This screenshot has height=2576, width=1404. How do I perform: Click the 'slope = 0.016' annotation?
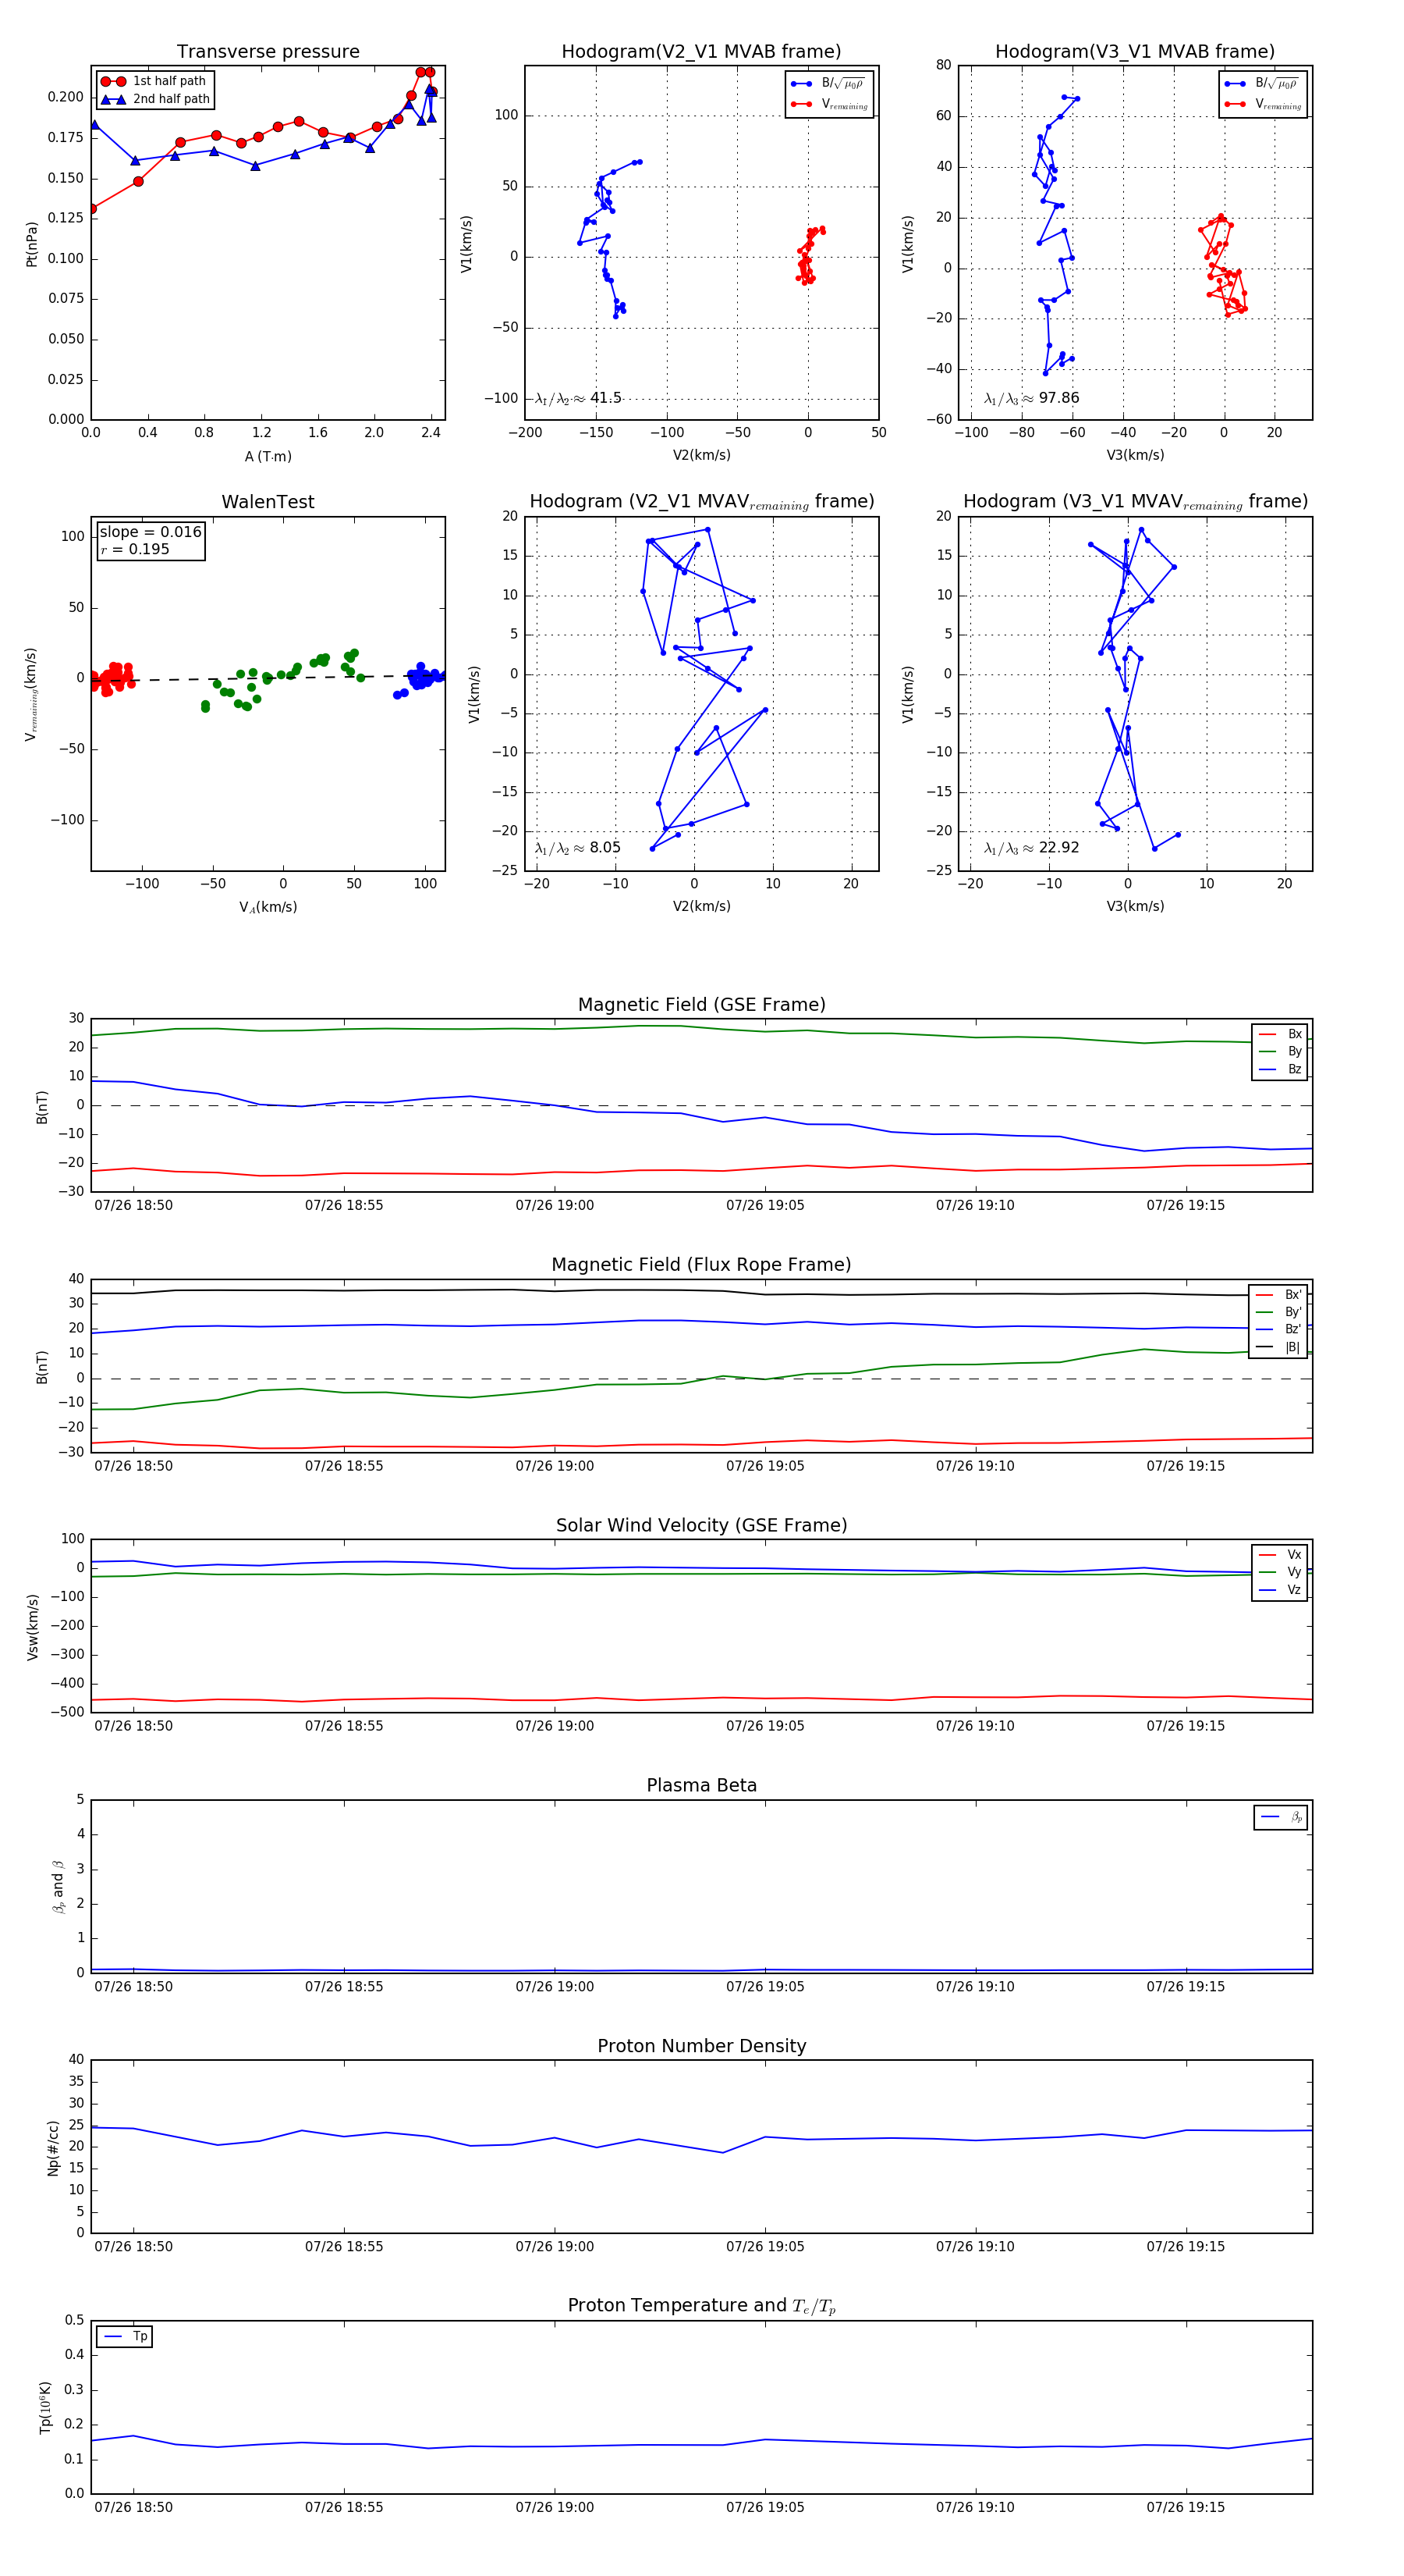point(150,532)
